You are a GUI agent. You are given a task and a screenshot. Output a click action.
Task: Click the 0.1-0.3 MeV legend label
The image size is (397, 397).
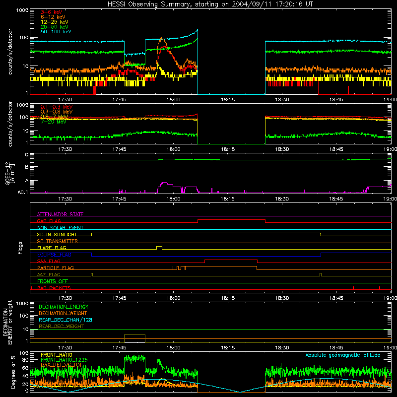coord(57,107)
